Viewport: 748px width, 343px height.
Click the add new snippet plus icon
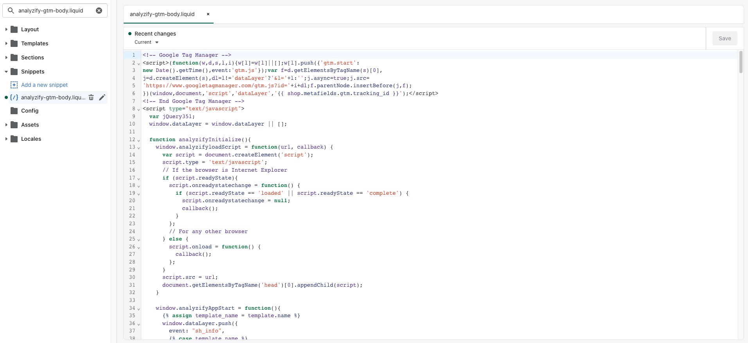click(14, 85)
